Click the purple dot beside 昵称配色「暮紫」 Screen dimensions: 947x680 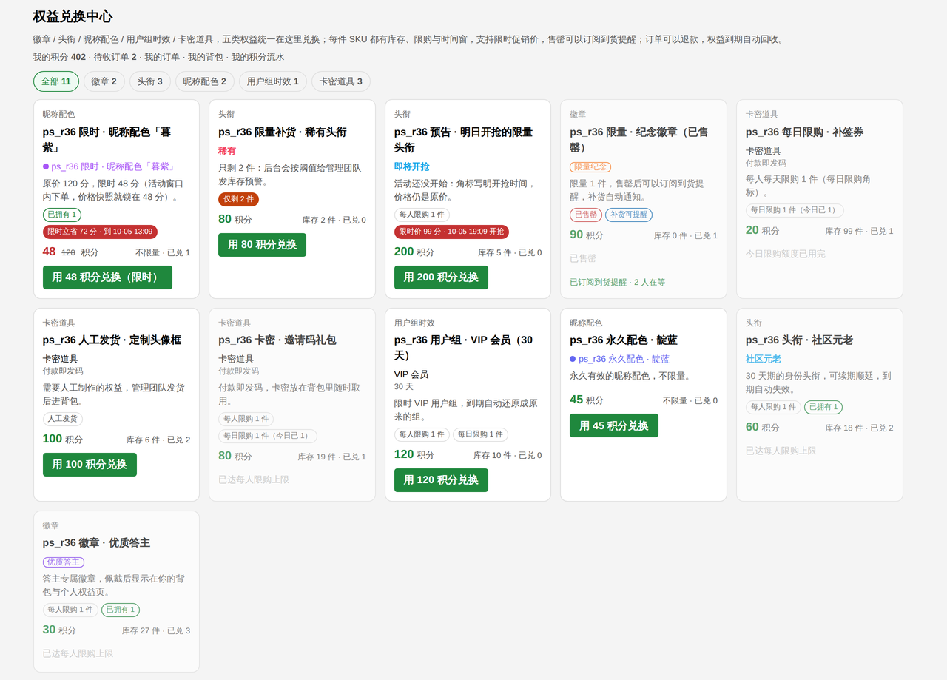click(x=46, y=166)
